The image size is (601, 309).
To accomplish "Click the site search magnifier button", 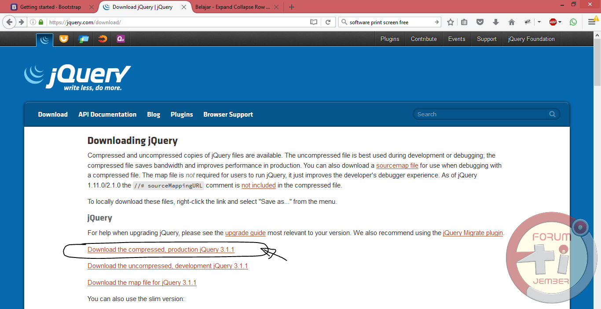I will (553, 114).
